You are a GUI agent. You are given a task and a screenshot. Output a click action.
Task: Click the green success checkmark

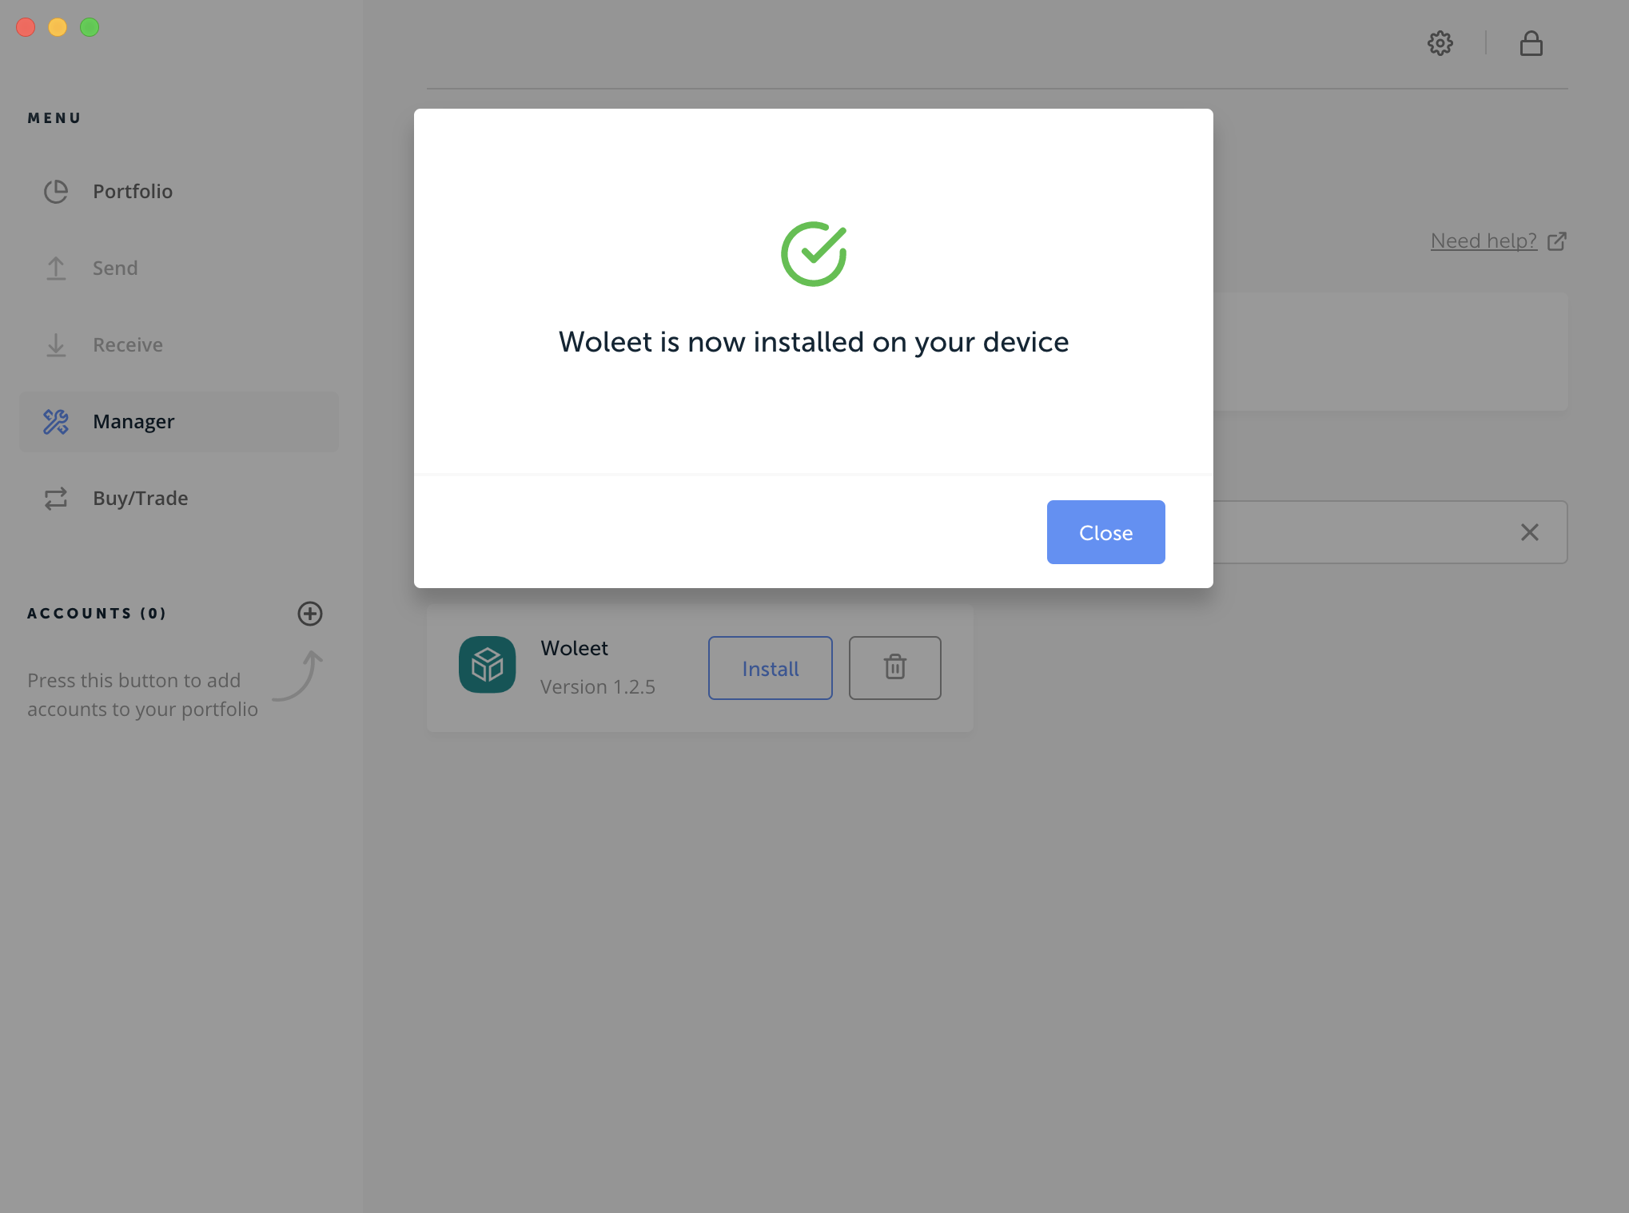coord(814,254)
